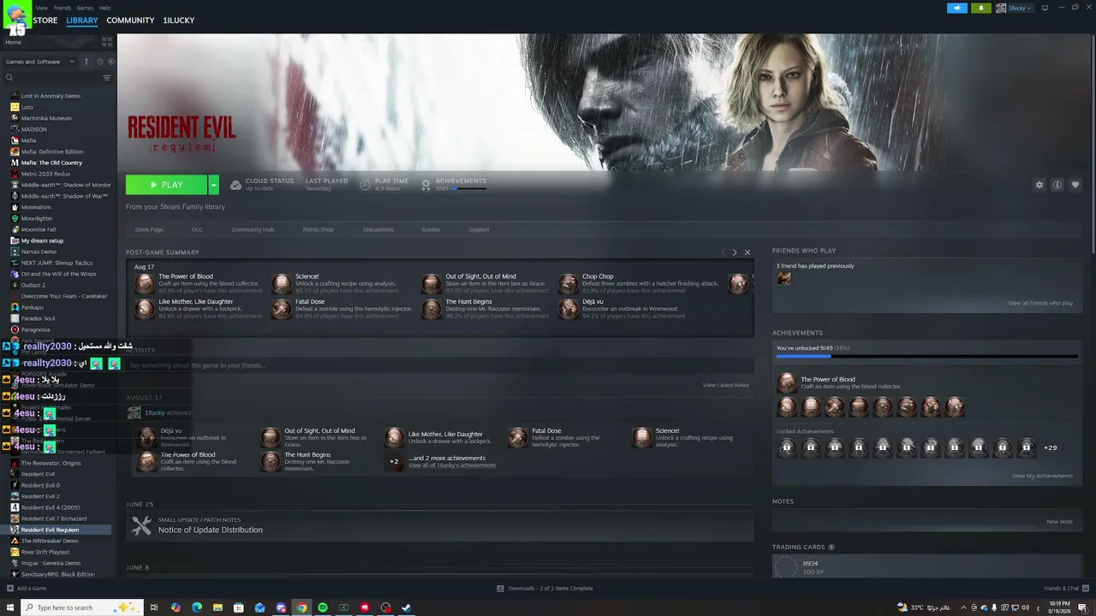
Task: Open advanced filters icon beside search
Action: [107, 78]
